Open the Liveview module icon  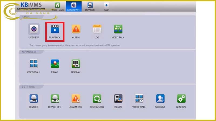pos(34,29)
